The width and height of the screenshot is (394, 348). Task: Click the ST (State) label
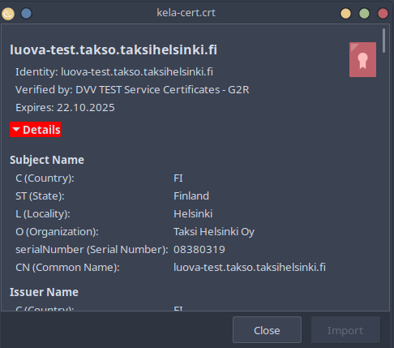click(x=40, y=196)
